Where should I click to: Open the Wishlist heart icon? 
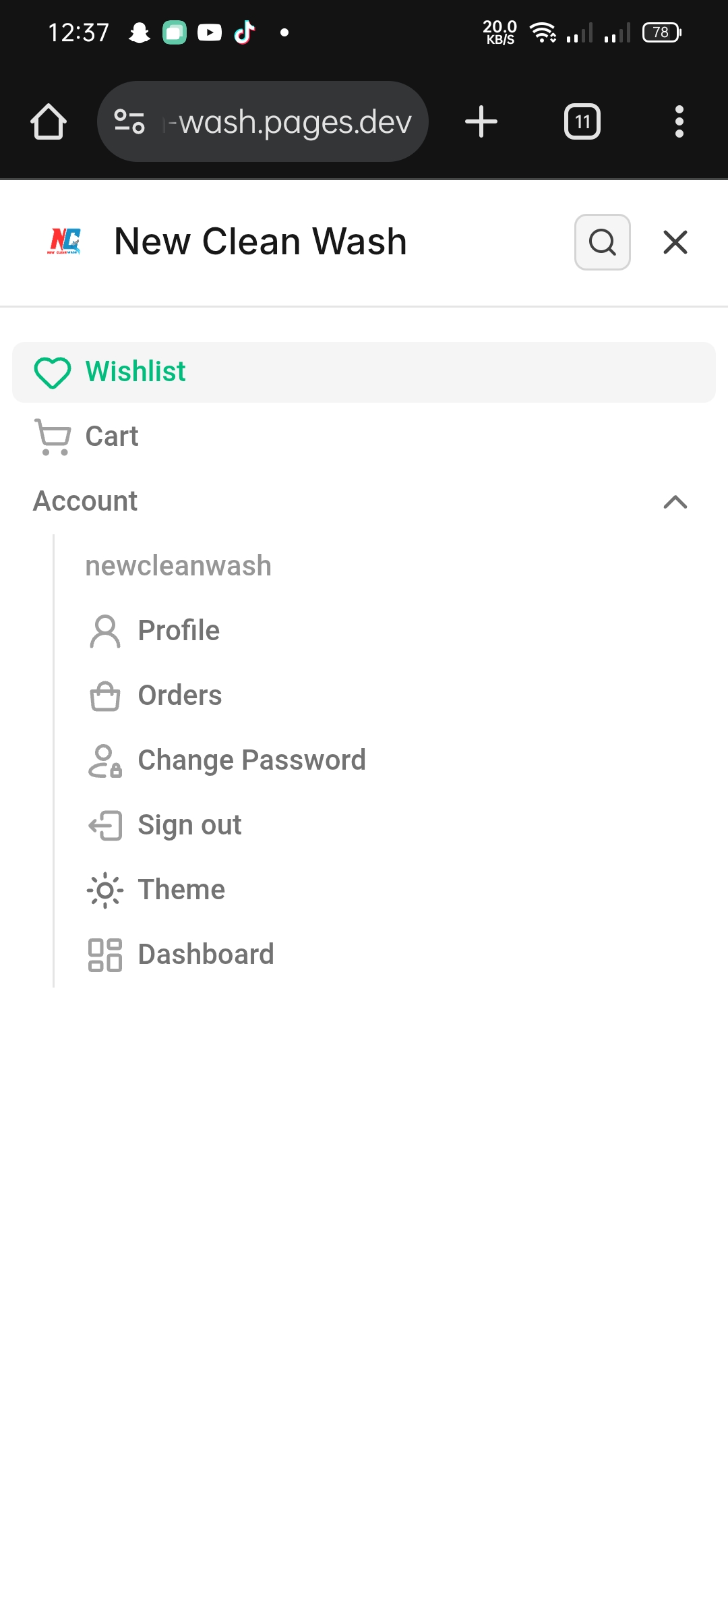click(52, 372)
